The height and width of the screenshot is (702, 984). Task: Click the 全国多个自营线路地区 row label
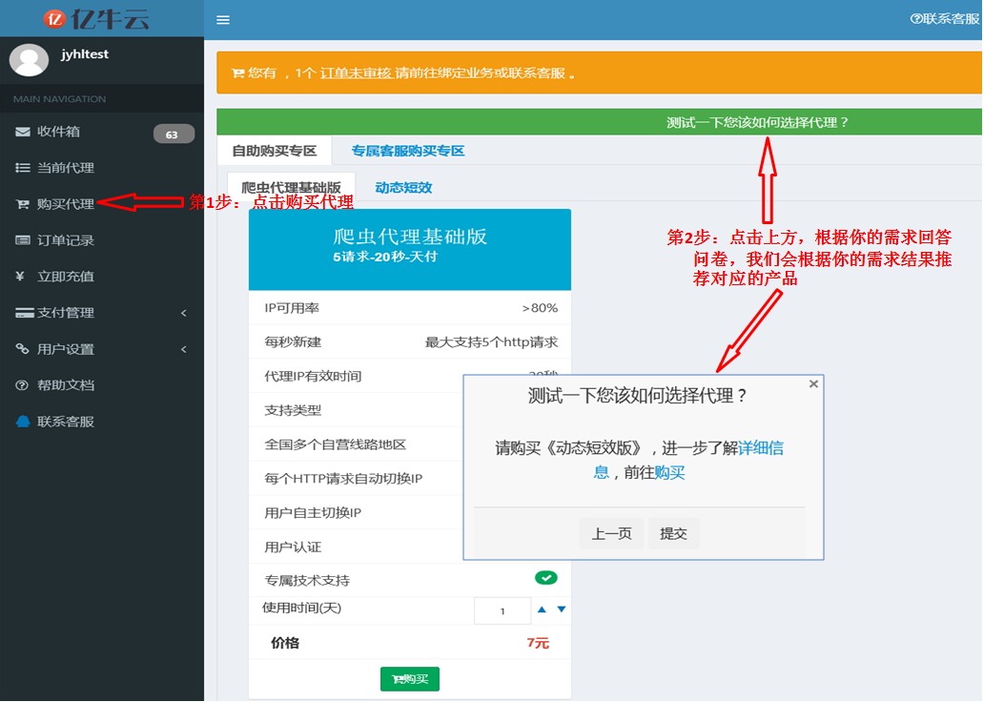click(335, 444)
